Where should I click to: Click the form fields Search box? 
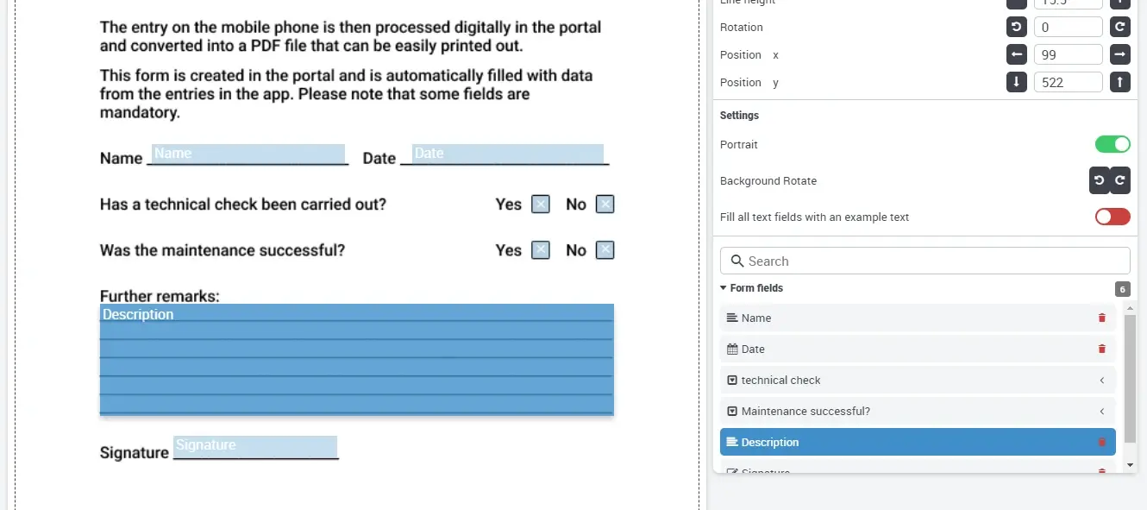(924, 261)
